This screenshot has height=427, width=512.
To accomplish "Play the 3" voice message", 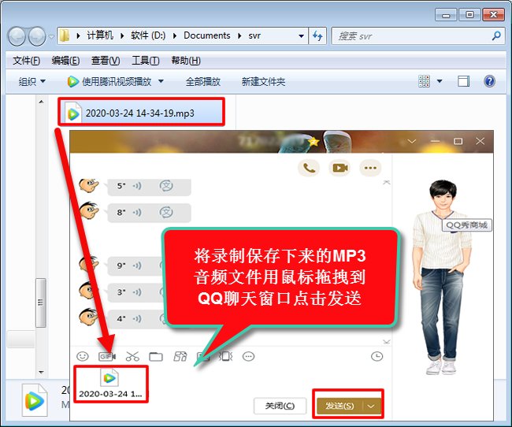I will click(137, 291).
